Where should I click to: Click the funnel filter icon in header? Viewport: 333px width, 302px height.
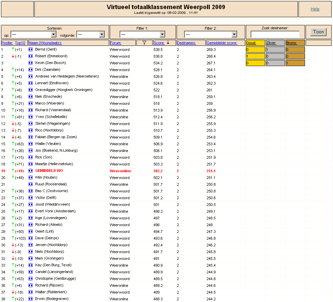[x=145, y=43]
